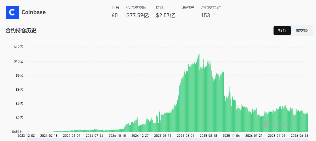Click the highest peak of the green chart
316x141 pixels.
[199, 54]
